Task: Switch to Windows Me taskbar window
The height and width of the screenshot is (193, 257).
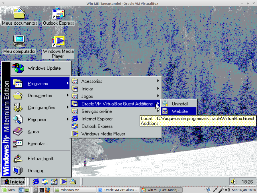Action: click(75, 190)
